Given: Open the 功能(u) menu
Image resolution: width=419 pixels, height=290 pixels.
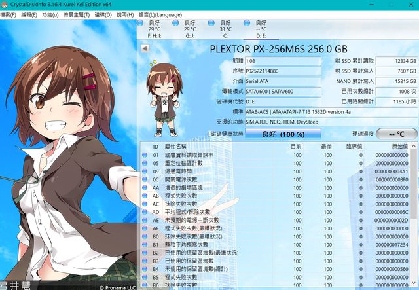Looking at the screenshot, I should [x=50, y=15].
